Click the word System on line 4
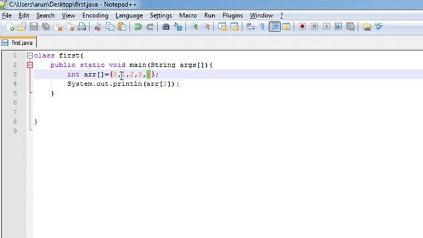 tap(79, 84)
